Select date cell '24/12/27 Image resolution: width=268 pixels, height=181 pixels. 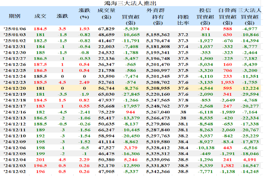15,59
